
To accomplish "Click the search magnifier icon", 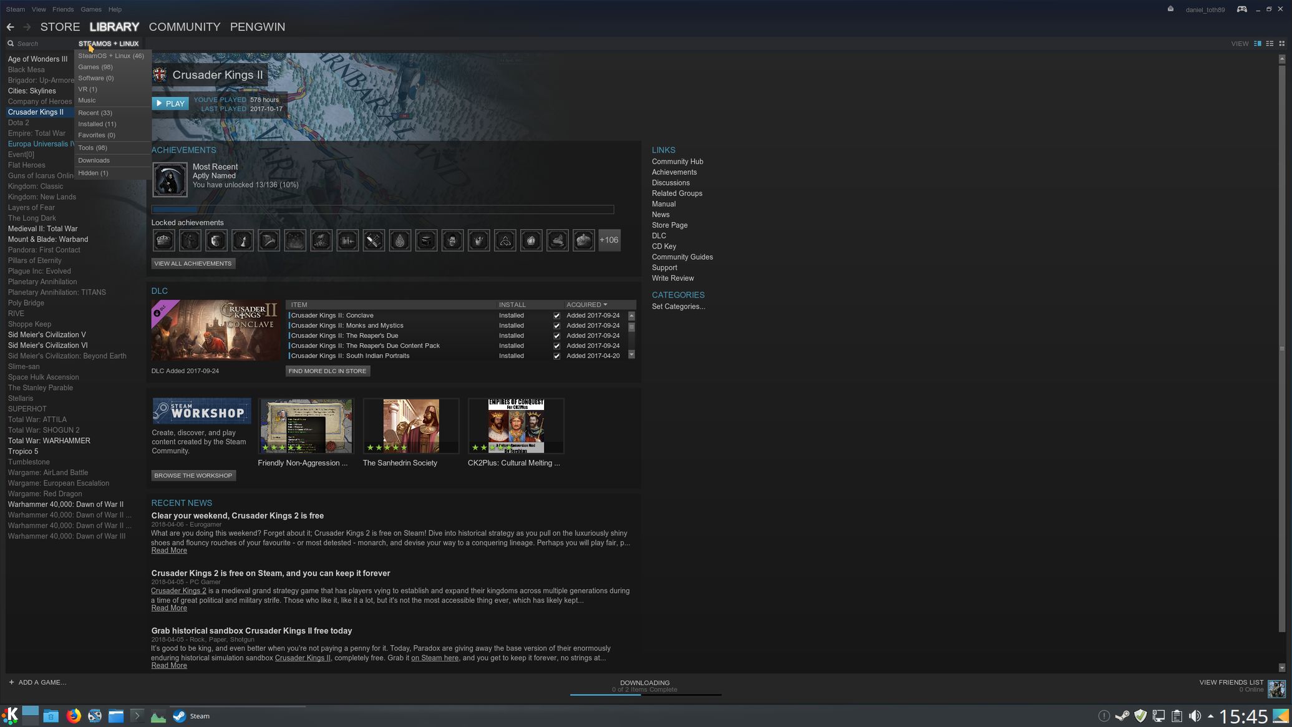I will click(11, 44).
